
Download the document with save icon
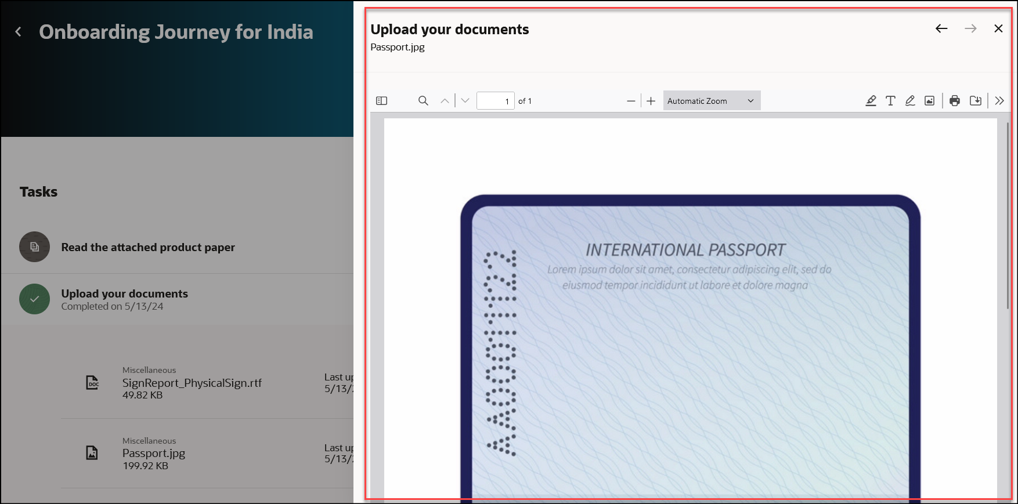pyautogui.click(x=976, y=101)
